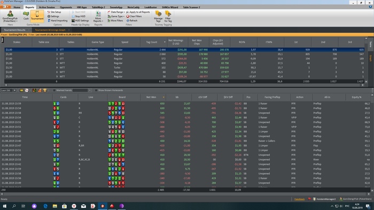
Task: Open Windows taskbar search
Action: 14,206
